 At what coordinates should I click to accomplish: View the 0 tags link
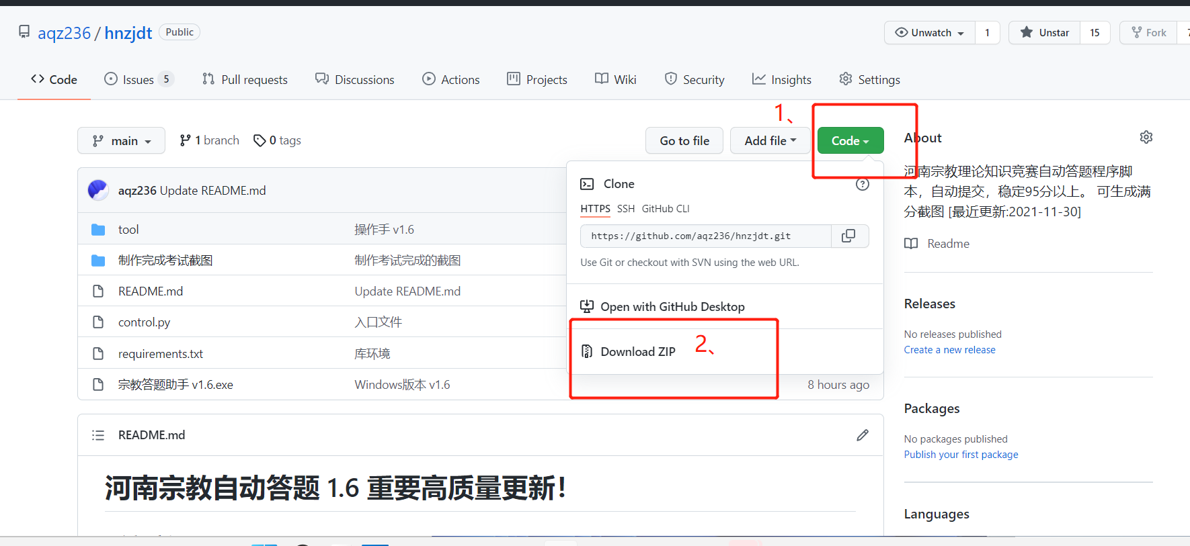[x=277, y=140]
